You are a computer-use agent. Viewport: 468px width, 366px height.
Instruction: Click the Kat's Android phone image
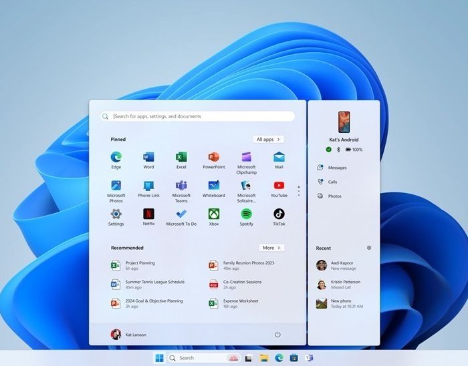tap(344, 122)
